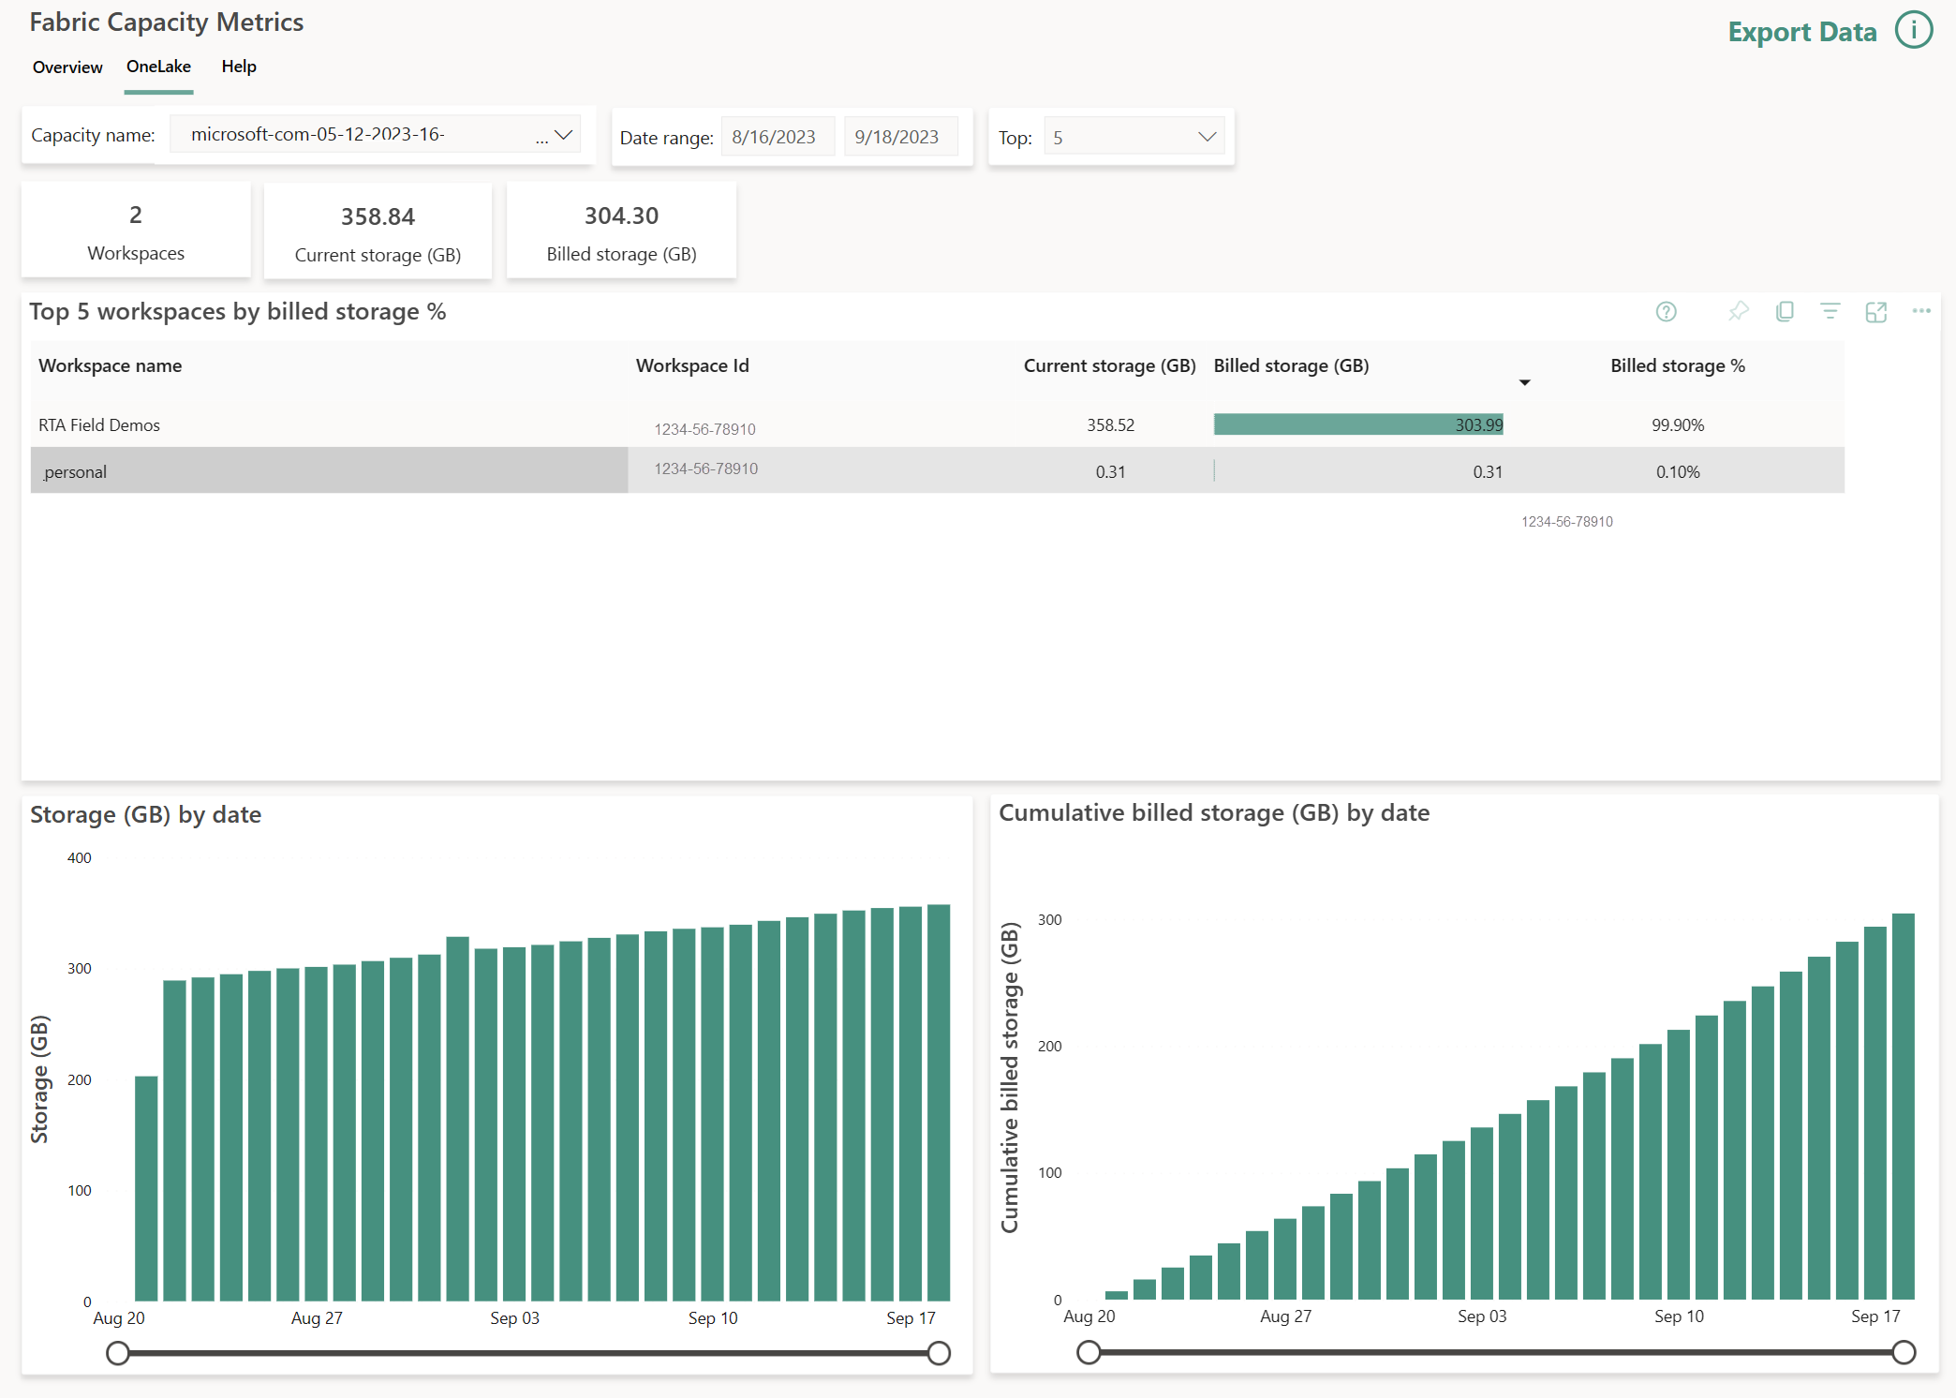The image size is (1956, 1398).
Task: Click the expand icon in the table toolbar
Action: [x=1875, y=315]
